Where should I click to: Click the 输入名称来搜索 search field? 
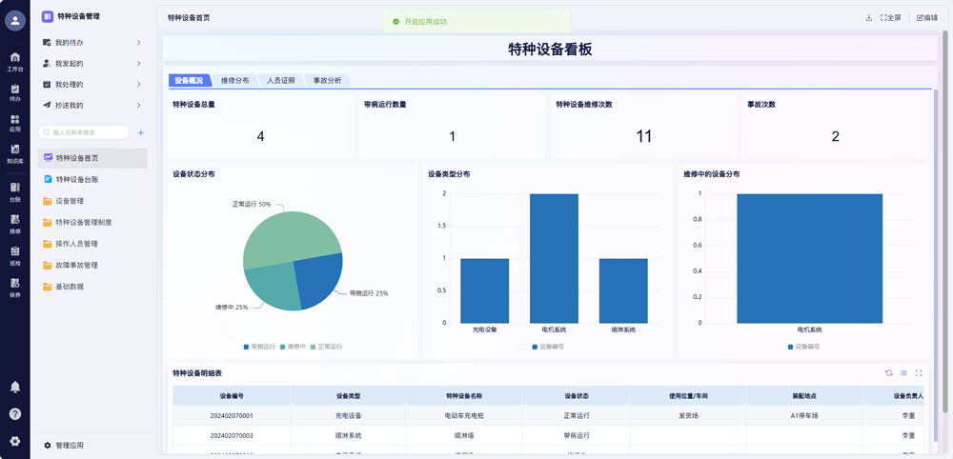point(86,132)
